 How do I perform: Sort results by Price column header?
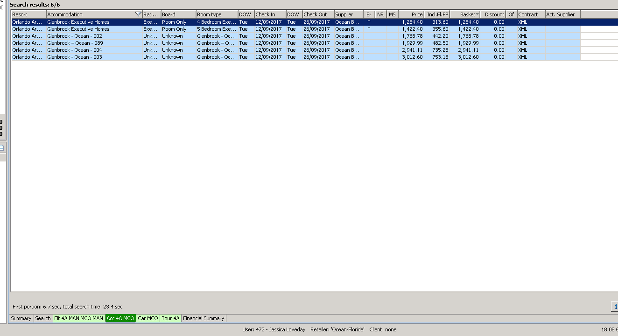pos(411,14)
